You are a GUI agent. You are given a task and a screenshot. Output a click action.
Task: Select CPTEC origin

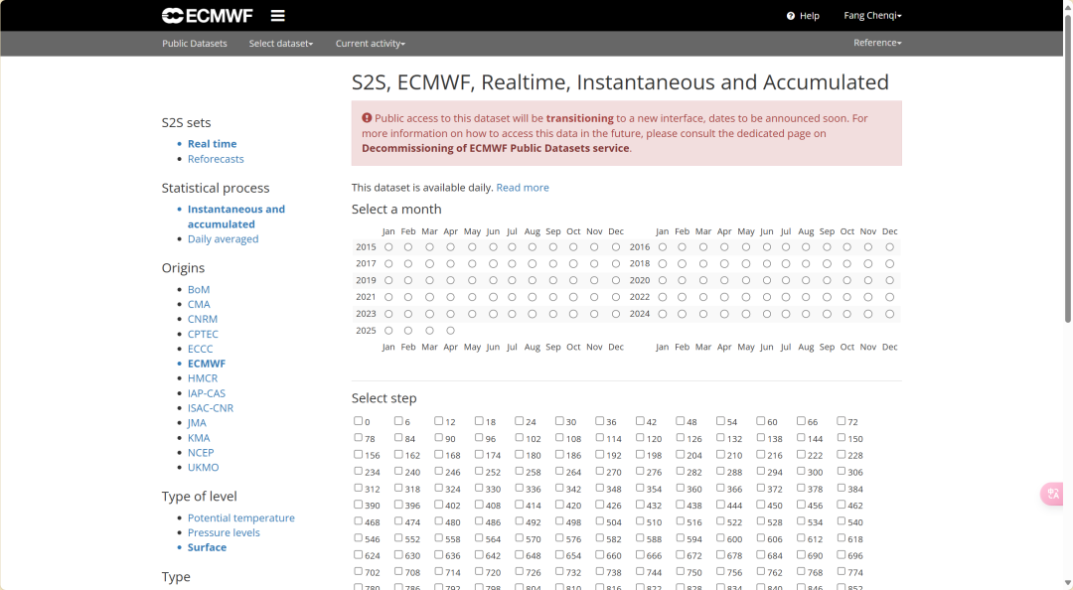pos(203,334)
